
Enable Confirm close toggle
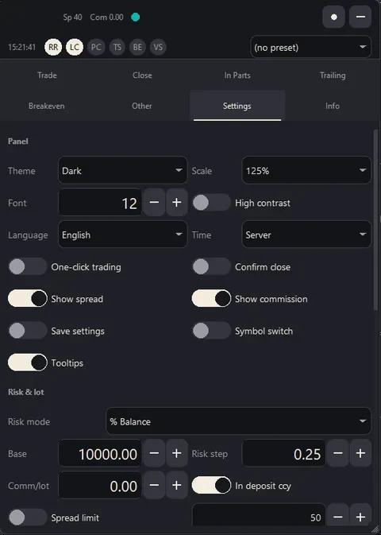coord(211,266)
